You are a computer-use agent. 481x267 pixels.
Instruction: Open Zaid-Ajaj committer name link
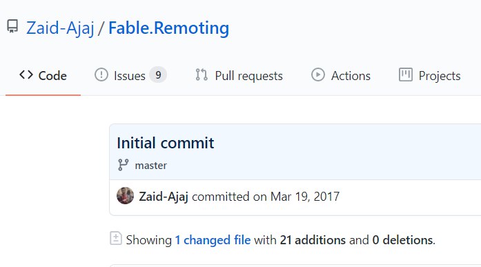pyautogui.click(x=164, y=197)
